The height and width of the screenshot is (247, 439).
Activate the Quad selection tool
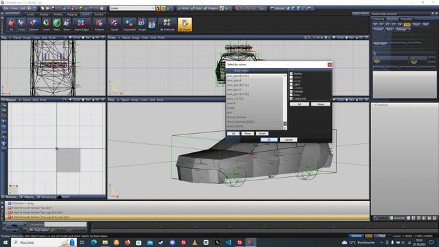click(x=115, y=25)
